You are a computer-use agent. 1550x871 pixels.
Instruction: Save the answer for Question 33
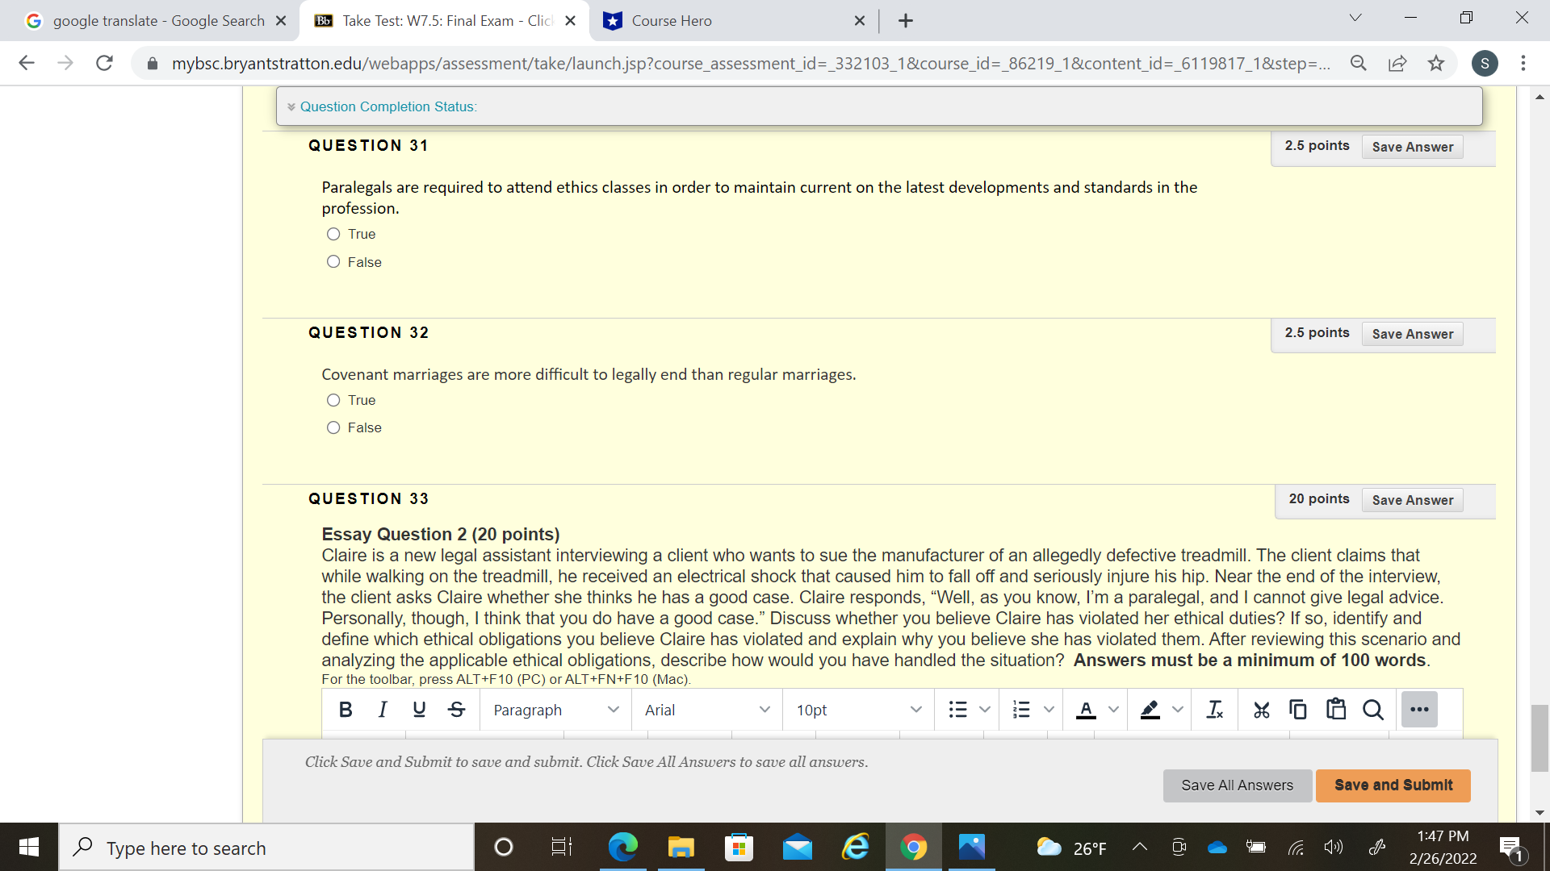[x=1411, y=500]
